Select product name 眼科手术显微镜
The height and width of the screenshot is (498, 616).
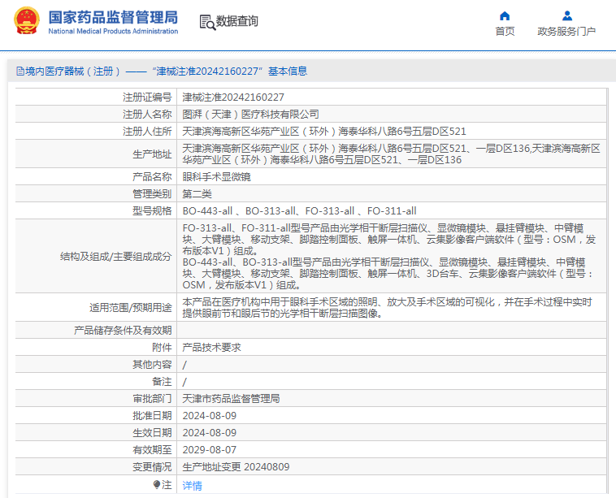point(216,177)
